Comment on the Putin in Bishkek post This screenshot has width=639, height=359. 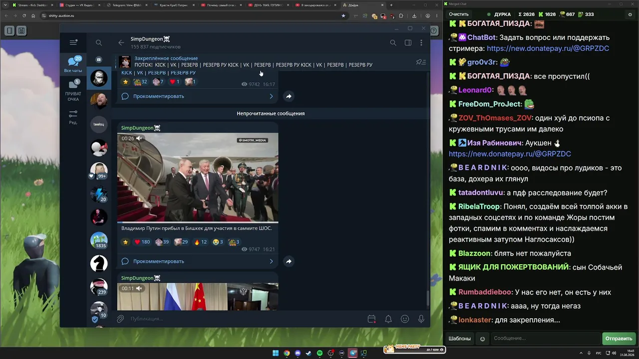coord(198,261)
